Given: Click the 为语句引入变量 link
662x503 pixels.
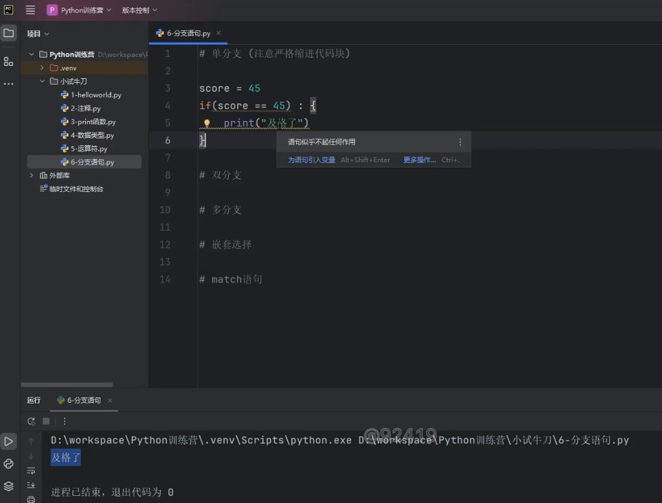Looking at the screenshot, I should click(312, 160).
